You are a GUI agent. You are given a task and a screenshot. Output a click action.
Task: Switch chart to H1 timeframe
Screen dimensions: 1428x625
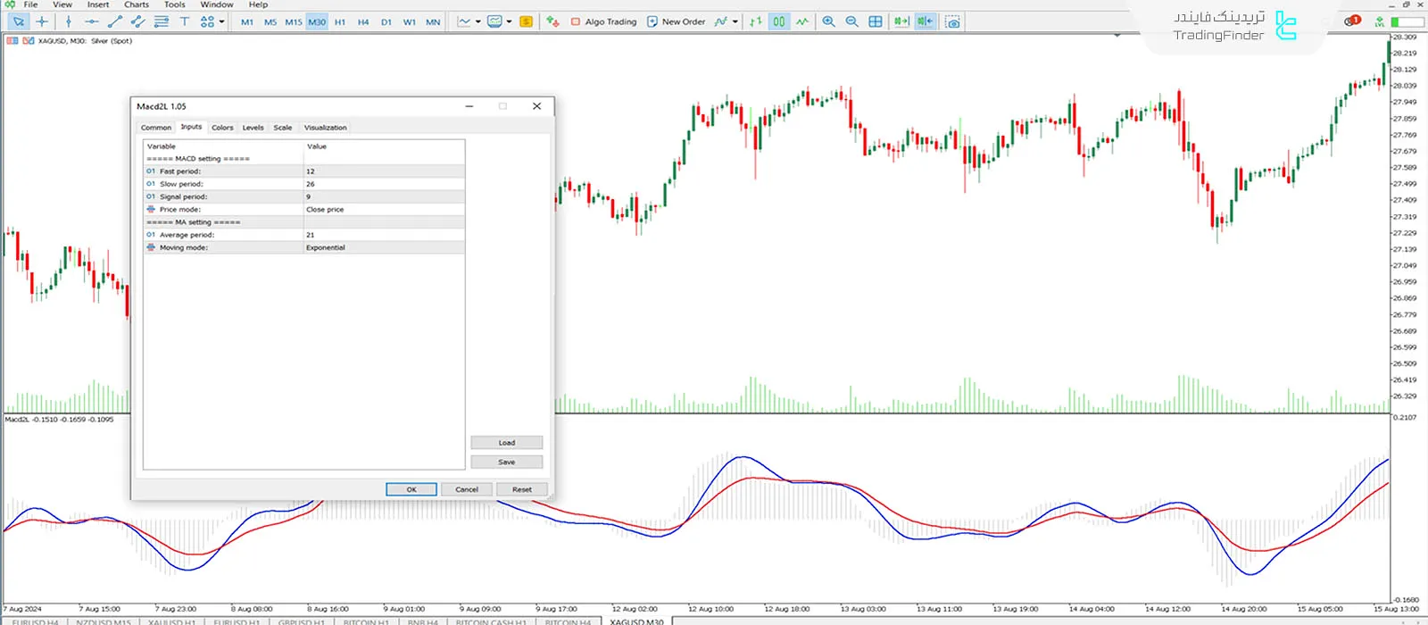pyautogui.click(x=340, y=21)
